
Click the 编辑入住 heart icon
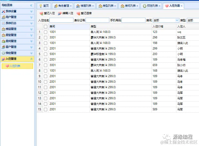(x=60, y=13)
